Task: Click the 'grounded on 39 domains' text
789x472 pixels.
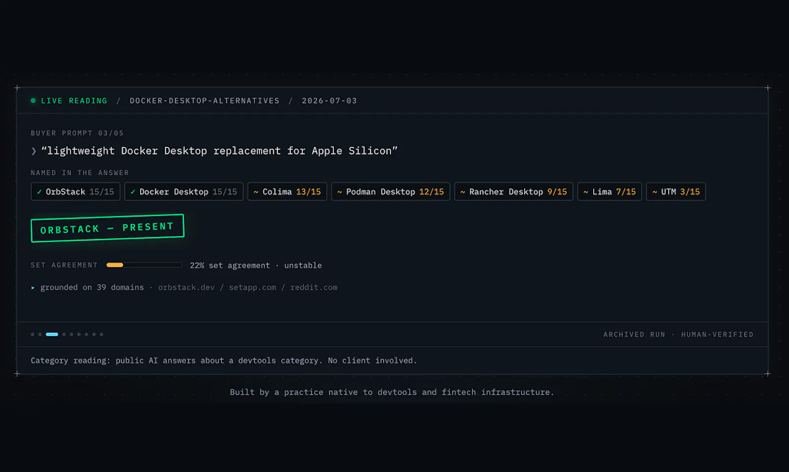Action: point(92,288)
